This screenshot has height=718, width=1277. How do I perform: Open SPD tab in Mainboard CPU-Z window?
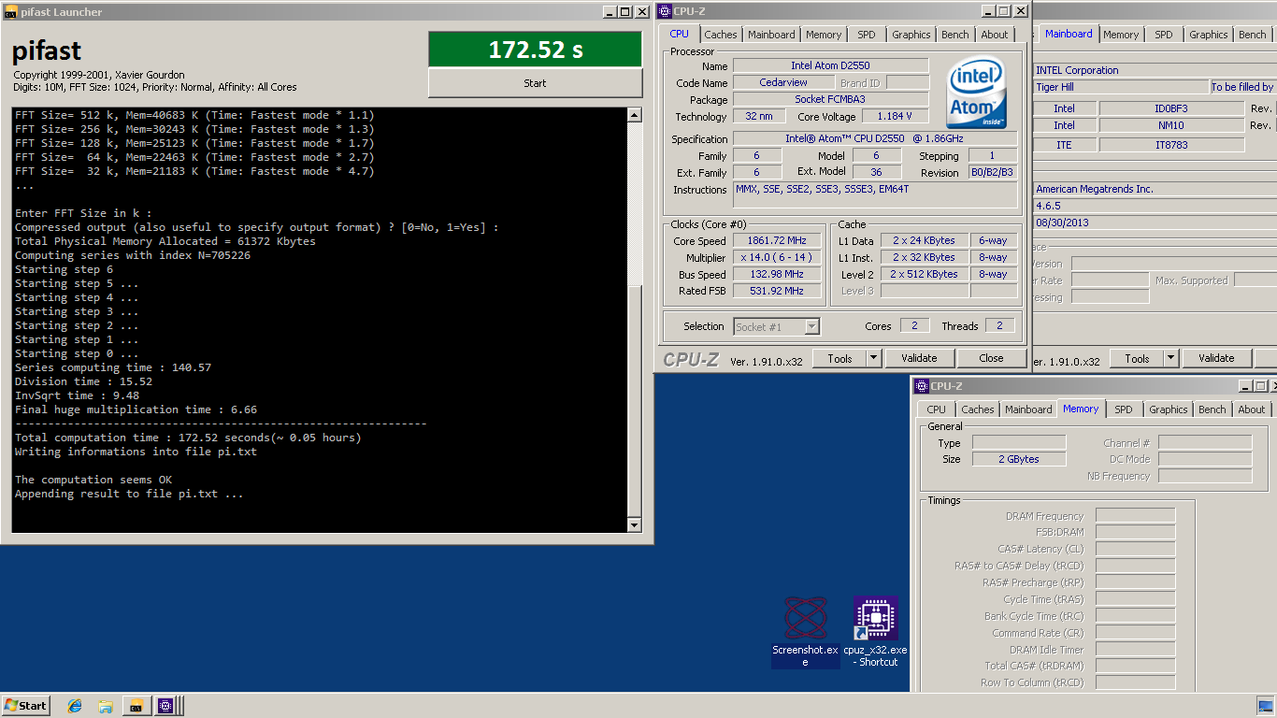pos(1163,35)
